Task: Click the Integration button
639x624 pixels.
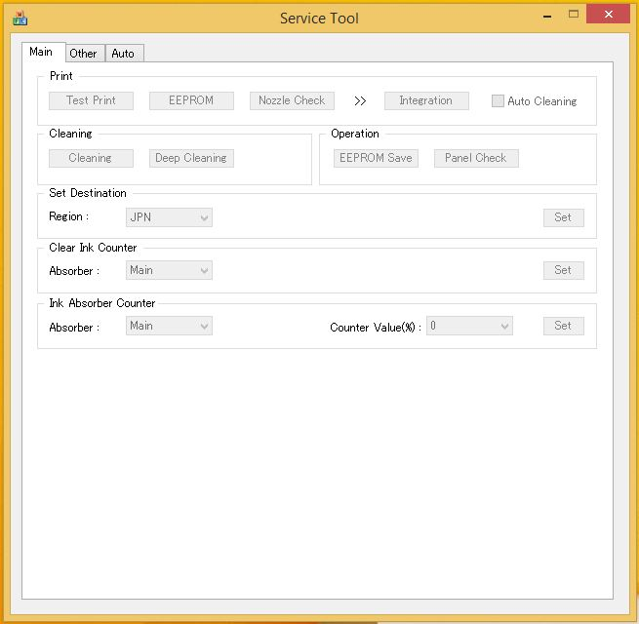Action: tap(426, 100)
